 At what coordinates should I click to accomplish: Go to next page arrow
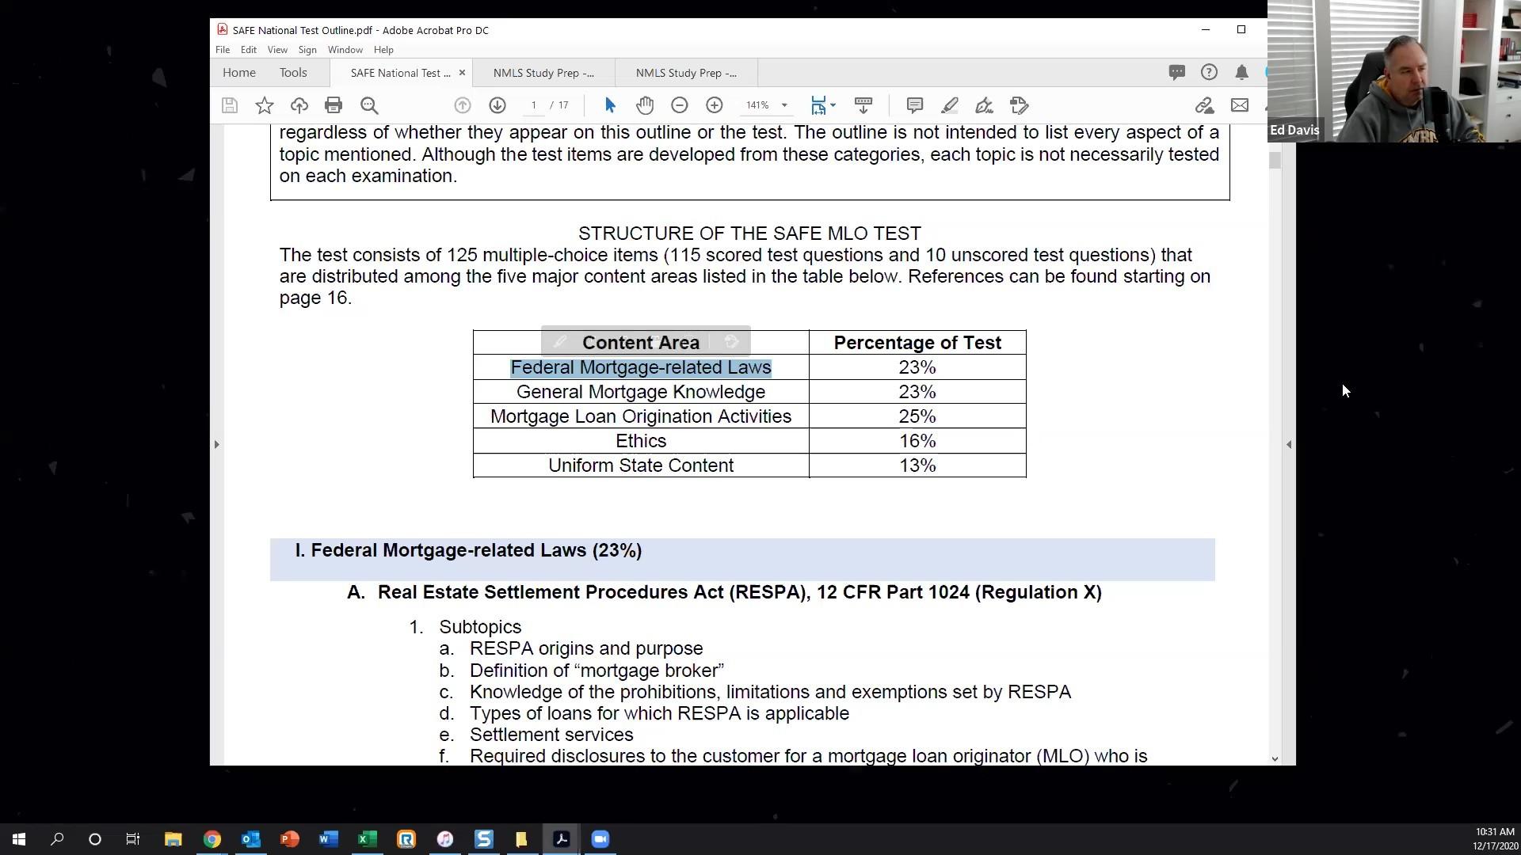click(x=497, y=105)
